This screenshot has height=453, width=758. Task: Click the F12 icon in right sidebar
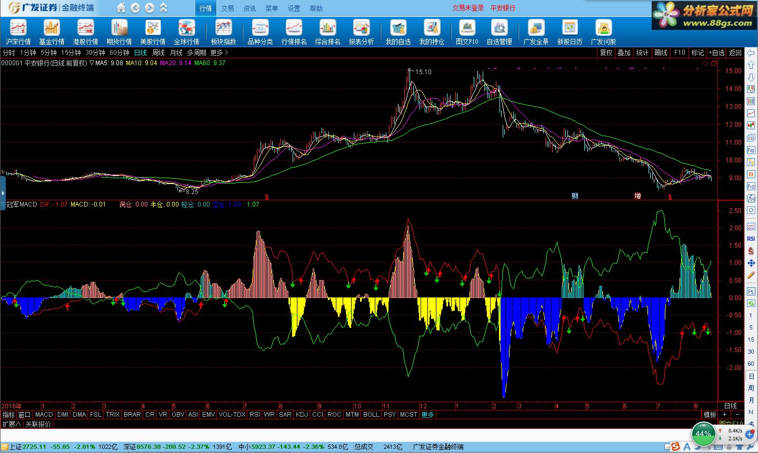[751, 187]
